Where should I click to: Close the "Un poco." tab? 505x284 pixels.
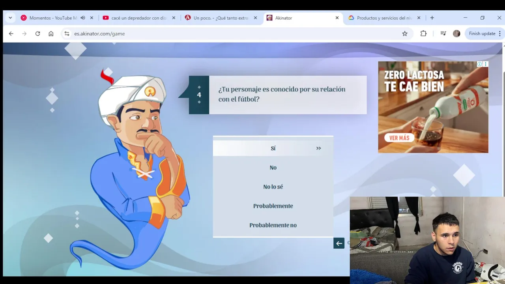pos(255,18)
